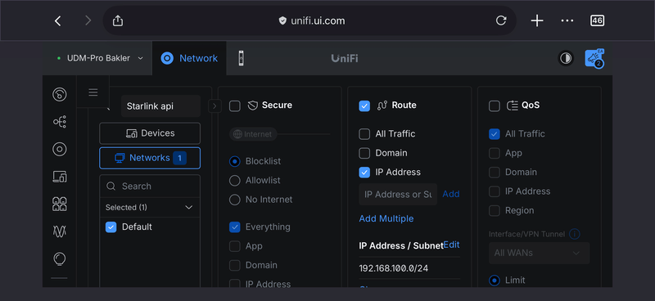
Task: Click the Route path icon
Action: pyautogui.click(x=382, y=106)
